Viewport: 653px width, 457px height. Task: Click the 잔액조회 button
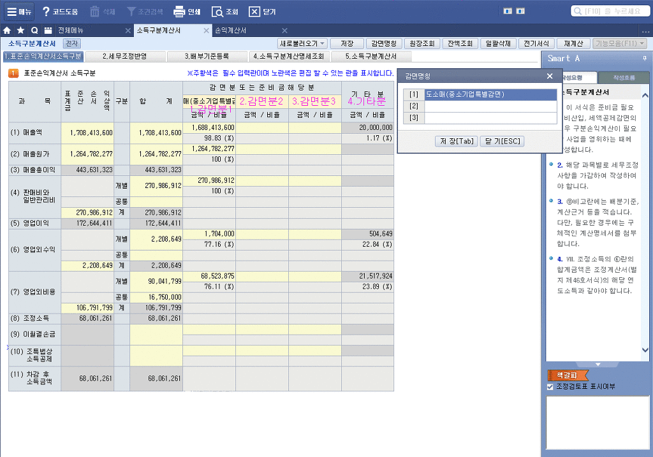pyautogui.click(x=460, y=43)
